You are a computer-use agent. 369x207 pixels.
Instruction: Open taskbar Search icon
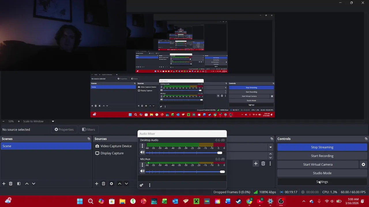click(91, 201)
